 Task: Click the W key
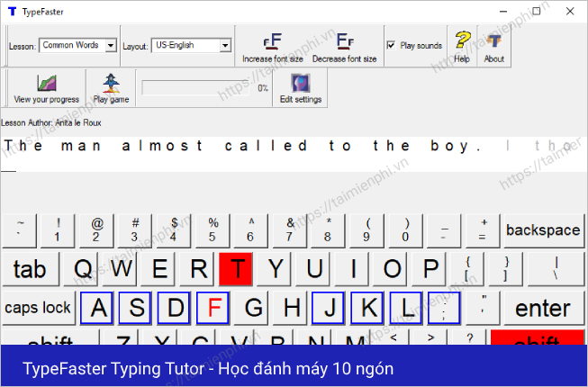click(119, 269)
